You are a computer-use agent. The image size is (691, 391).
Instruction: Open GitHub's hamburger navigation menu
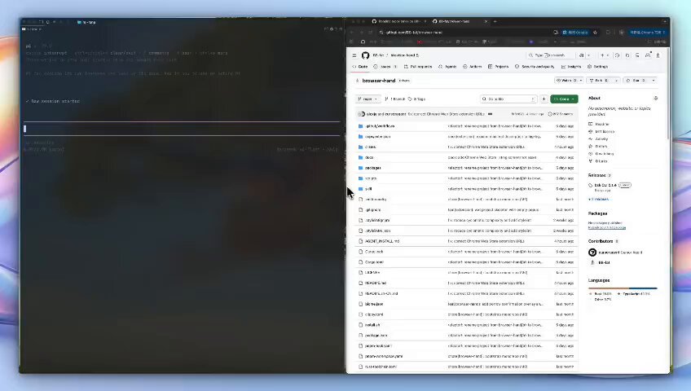coord(354,55)
